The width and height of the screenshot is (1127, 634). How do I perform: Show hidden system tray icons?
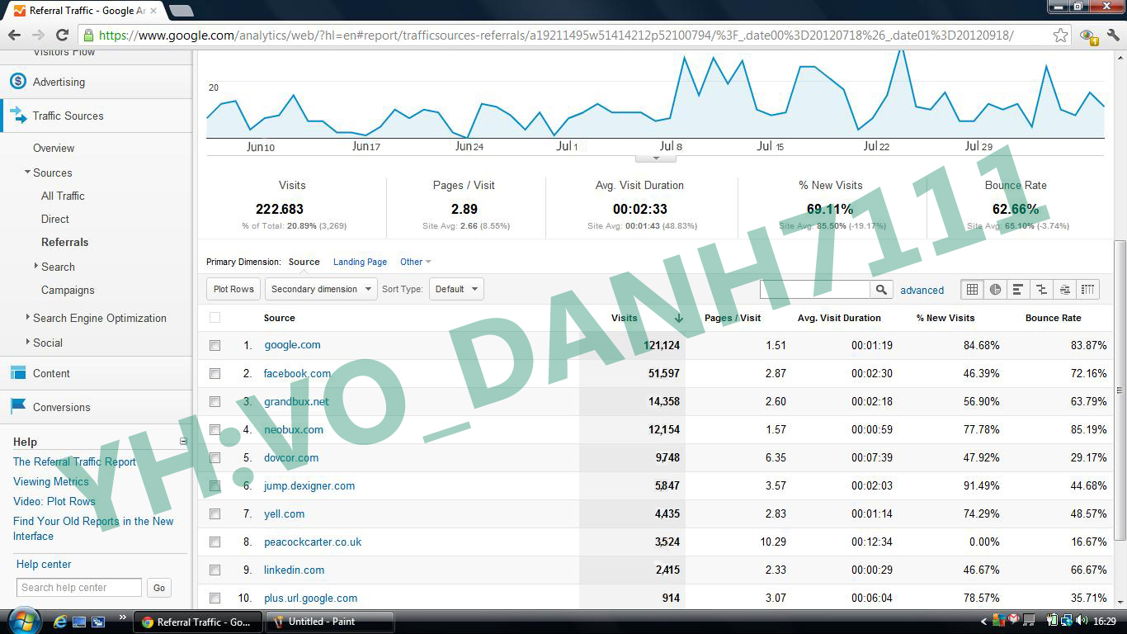(983, 622)
